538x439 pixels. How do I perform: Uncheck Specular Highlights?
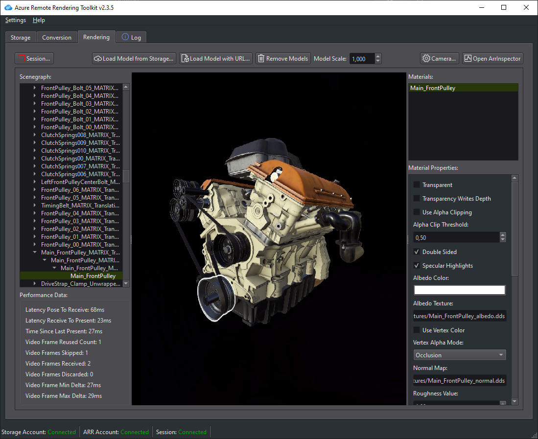pyautogui.click(x=417, y=265)
